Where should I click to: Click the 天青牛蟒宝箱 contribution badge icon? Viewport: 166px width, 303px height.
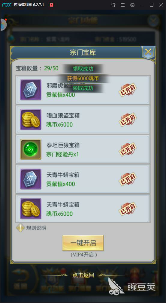31,179
